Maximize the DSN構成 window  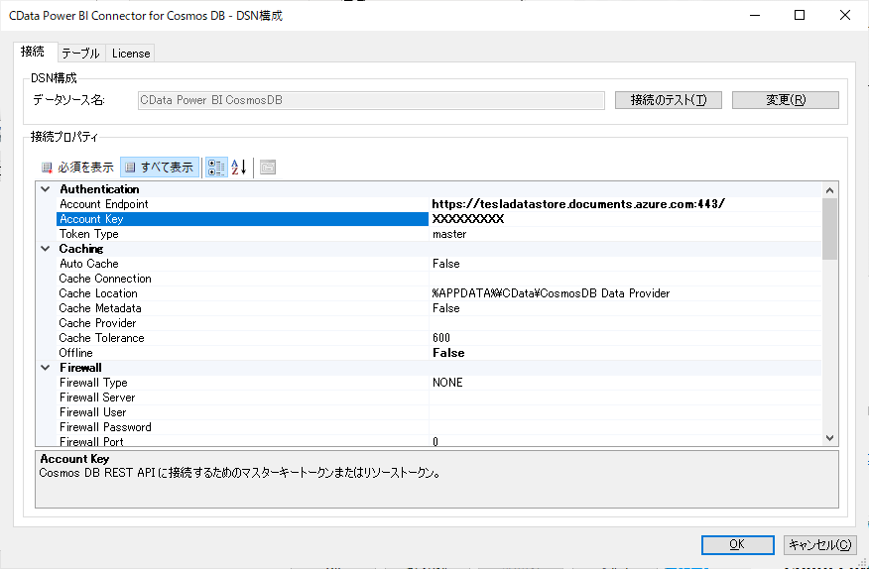pos(800,15)
